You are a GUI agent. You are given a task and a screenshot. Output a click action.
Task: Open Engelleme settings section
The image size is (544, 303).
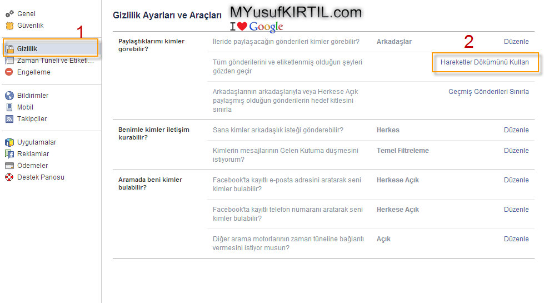pyautogui.click(x=34, y=72)
